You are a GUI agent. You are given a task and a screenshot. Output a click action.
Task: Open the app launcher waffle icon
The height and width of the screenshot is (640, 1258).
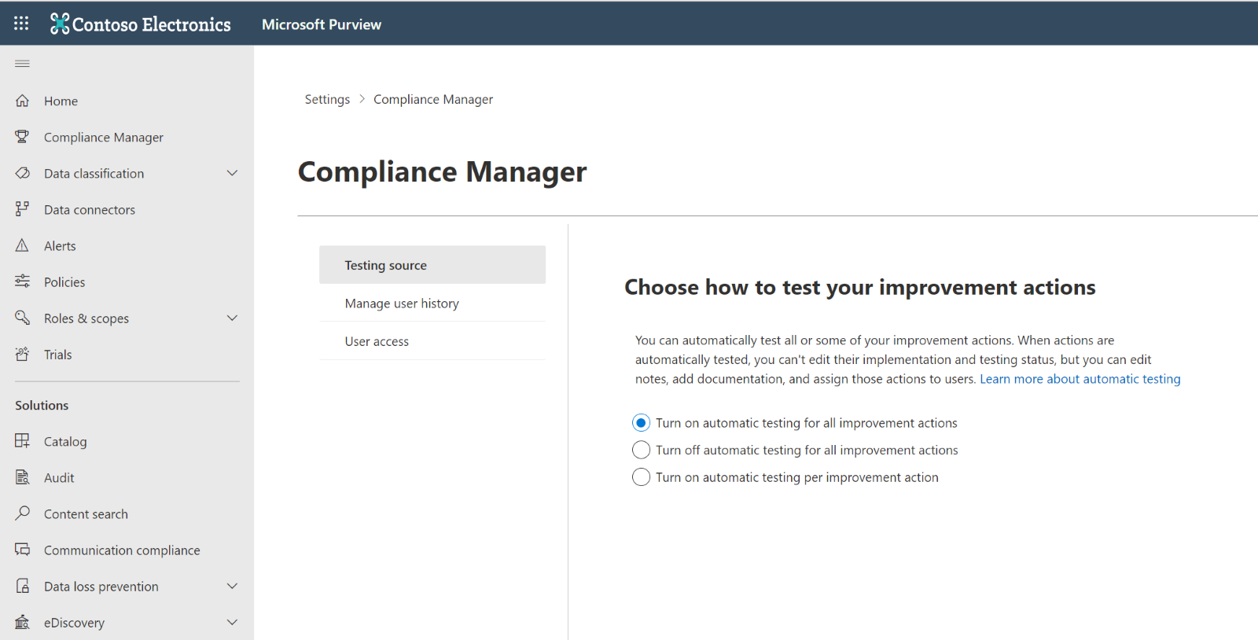[x=21, y=24]
